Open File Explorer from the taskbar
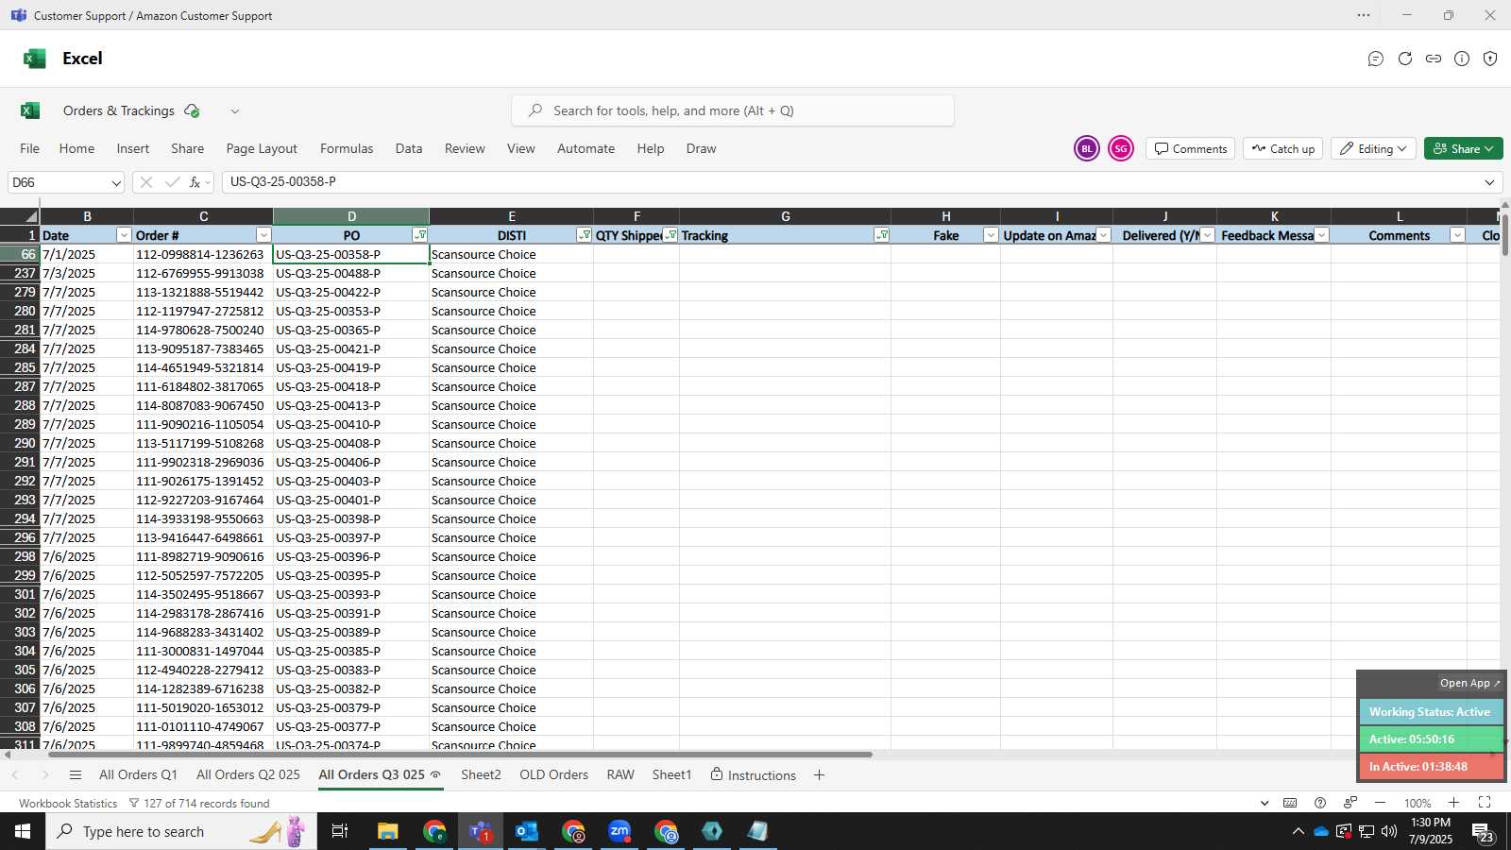 387,831
